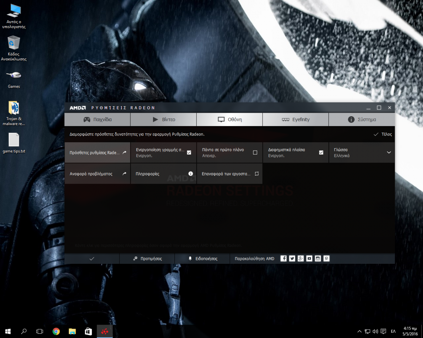This screenshot has width=423, height=338.
Task: Open the Windows Start menu
Action: [8, 331]
